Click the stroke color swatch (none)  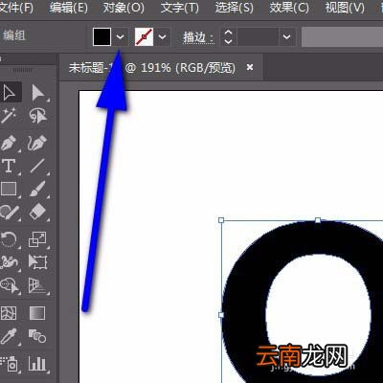[144, 36]
